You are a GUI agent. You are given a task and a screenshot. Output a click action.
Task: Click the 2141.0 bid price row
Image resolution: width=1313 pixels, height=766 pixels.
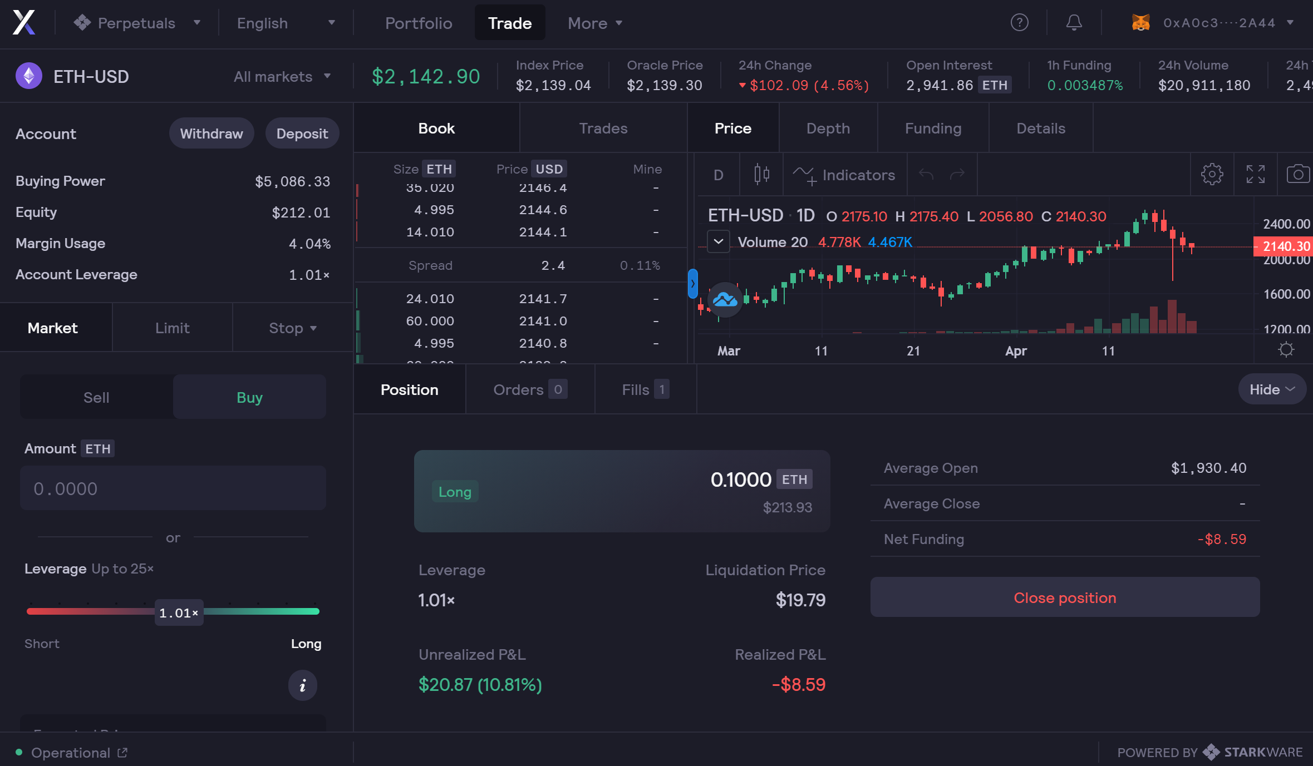tap(521, 321)
